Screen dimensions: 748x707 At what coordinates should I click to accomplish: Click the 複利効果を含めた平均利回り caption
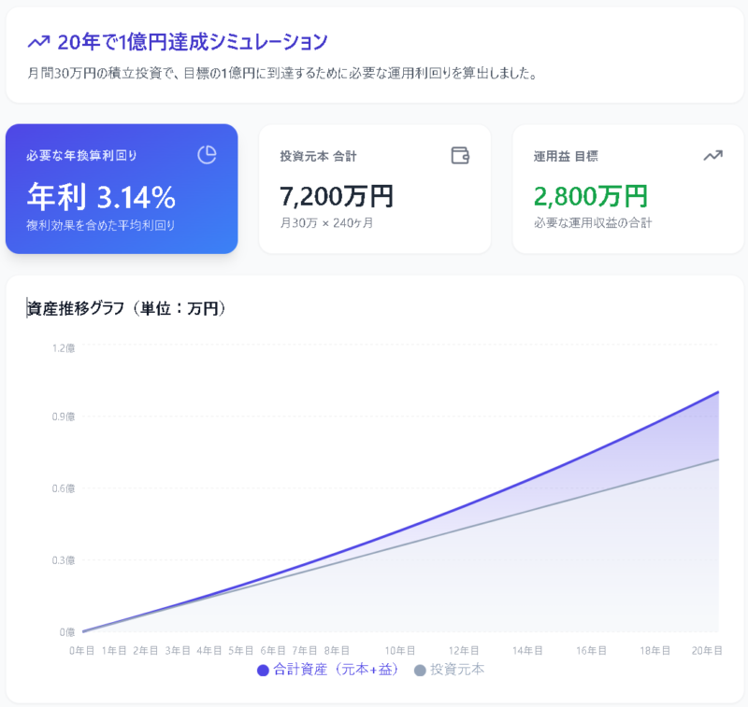click(x=101, y=225)
